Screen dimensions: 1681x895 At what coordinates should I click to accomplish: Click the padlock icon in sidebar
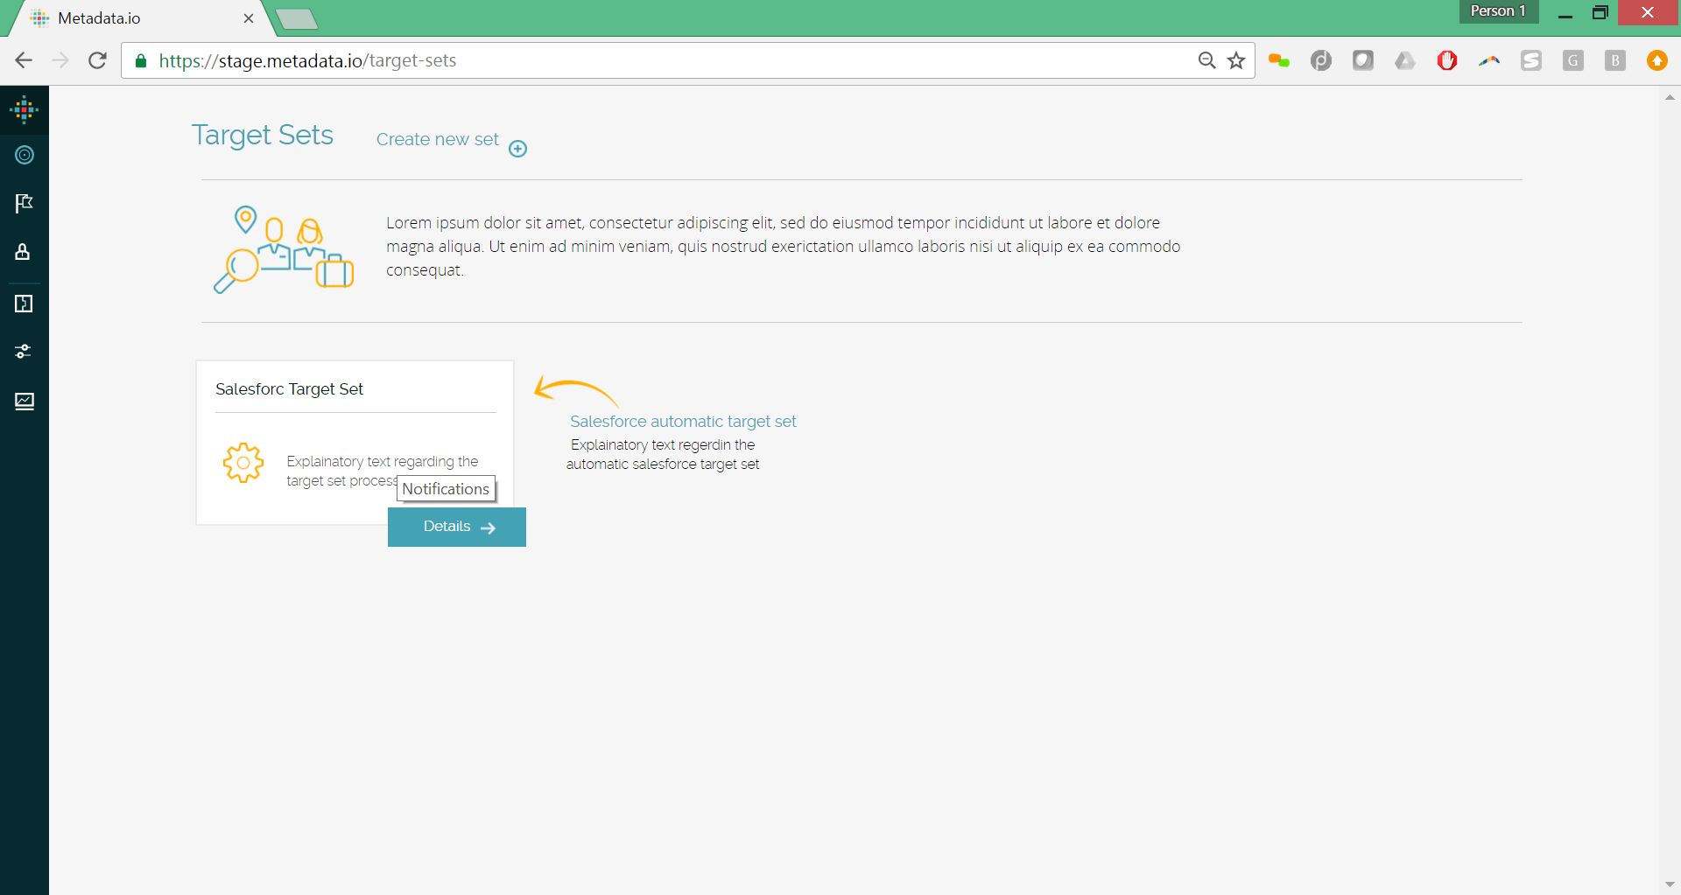(x=24, y=252)
